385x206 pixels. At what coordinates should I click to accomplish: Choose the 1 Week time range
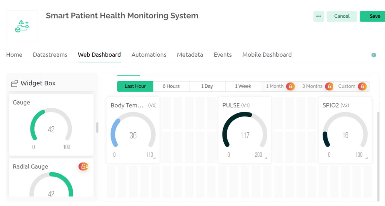coord(243,86)
